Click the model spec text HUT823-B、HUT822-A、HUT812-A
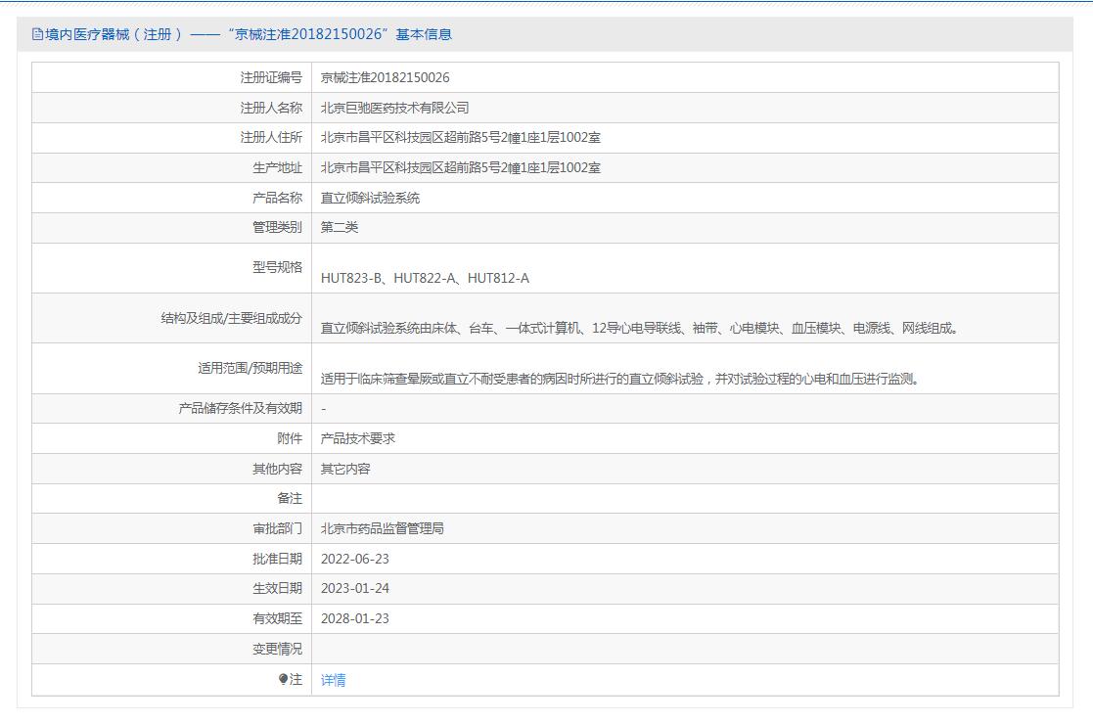This screenshot has width=1093, height=724. coord(425,278)
